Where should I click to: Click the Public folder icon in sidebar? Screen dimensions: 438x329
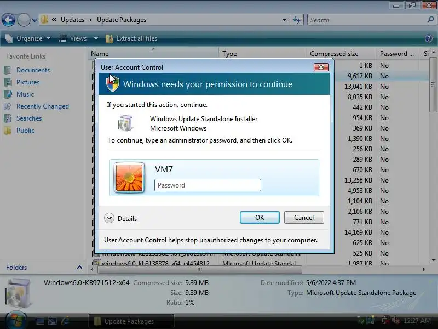tap(8, 131)
